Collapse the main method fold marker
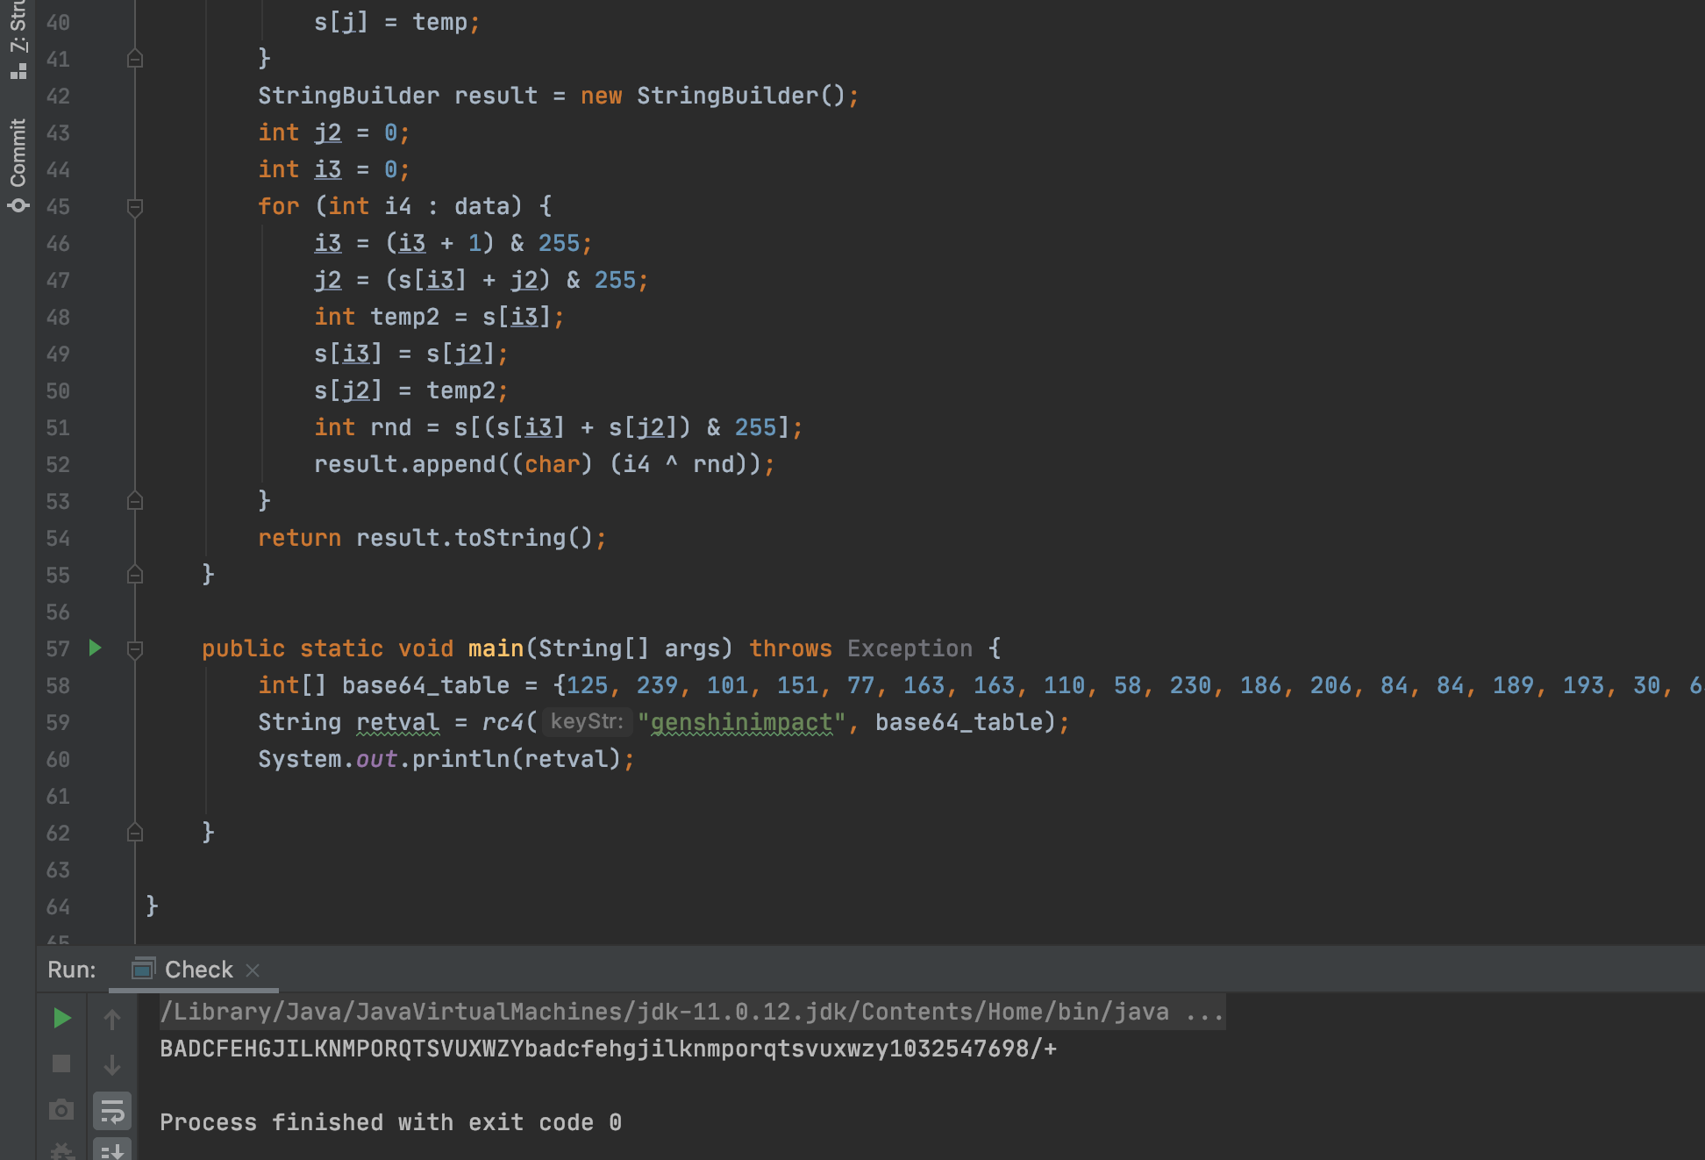 point(135,649)
